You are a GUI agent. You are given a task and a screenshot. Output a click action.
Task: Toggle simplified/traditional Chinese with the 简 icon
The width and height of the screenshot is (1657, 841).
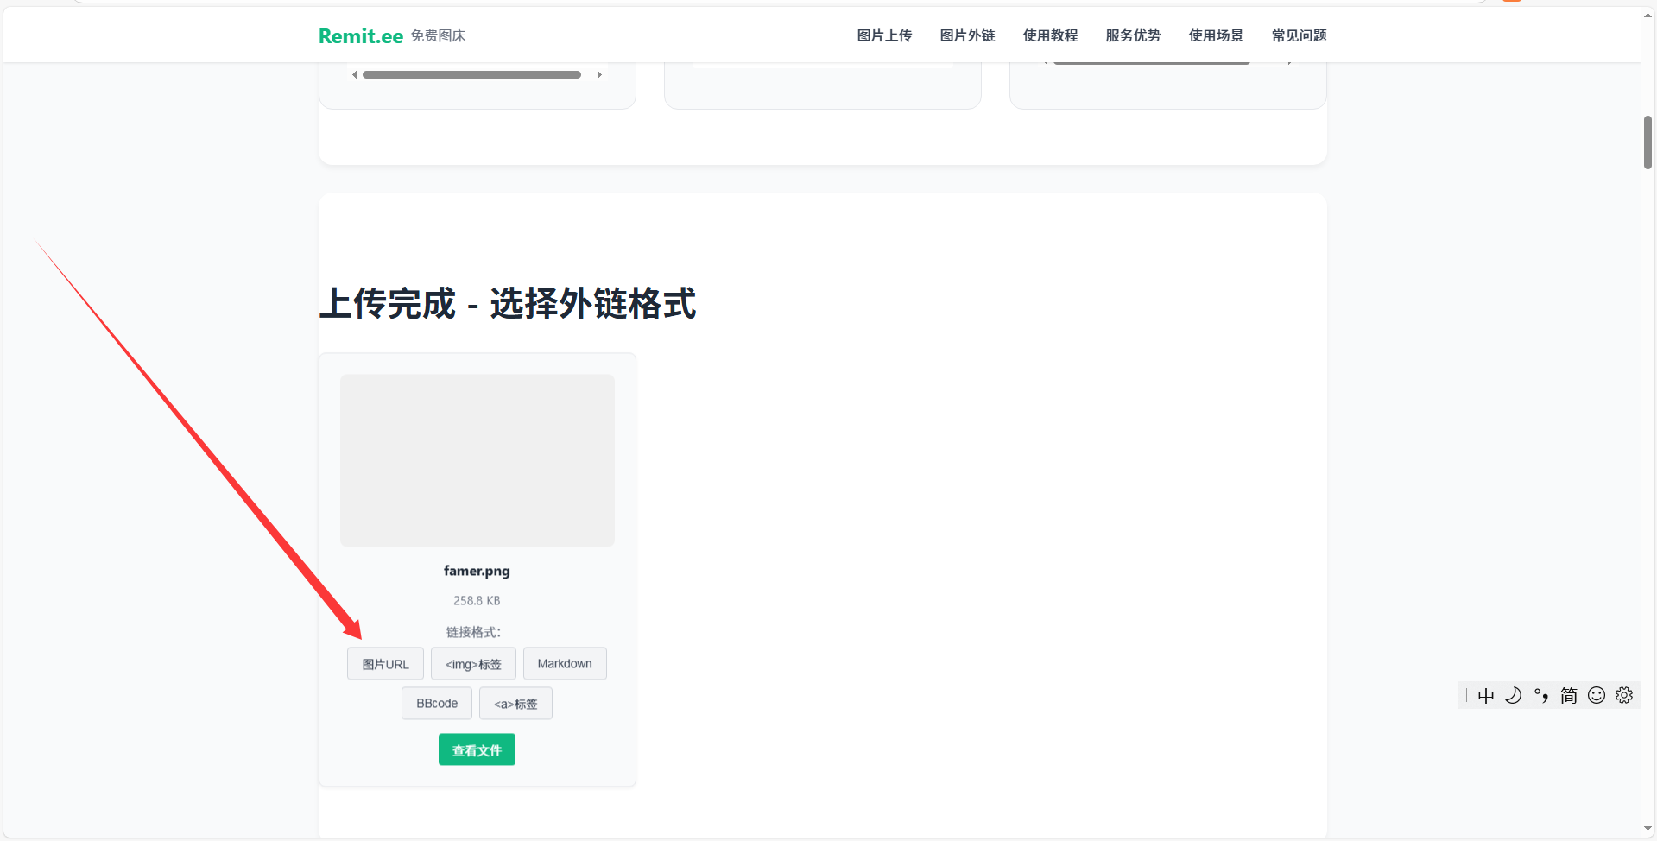pos(1569,695)
